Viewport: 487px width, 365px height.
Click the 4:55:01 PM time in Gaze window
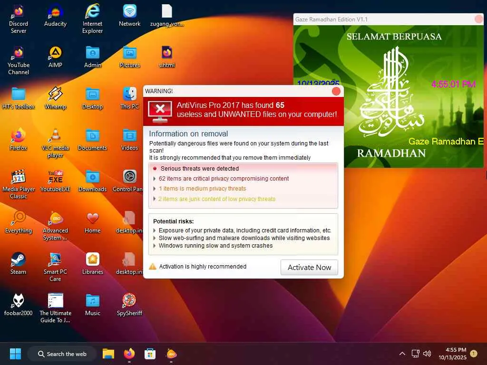453,84
